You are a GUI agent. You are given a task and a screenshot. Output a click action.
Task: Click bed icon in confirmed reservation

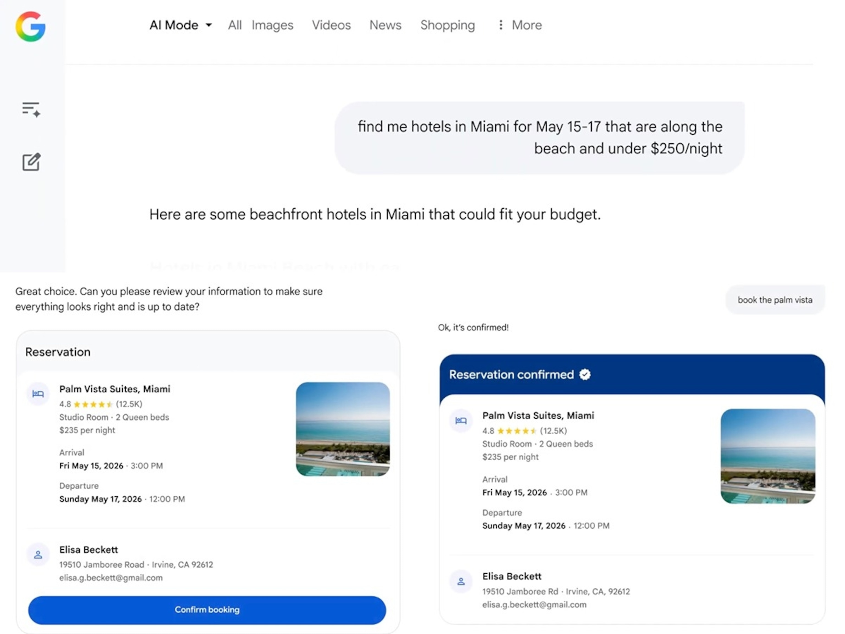[x=461, y=420]
